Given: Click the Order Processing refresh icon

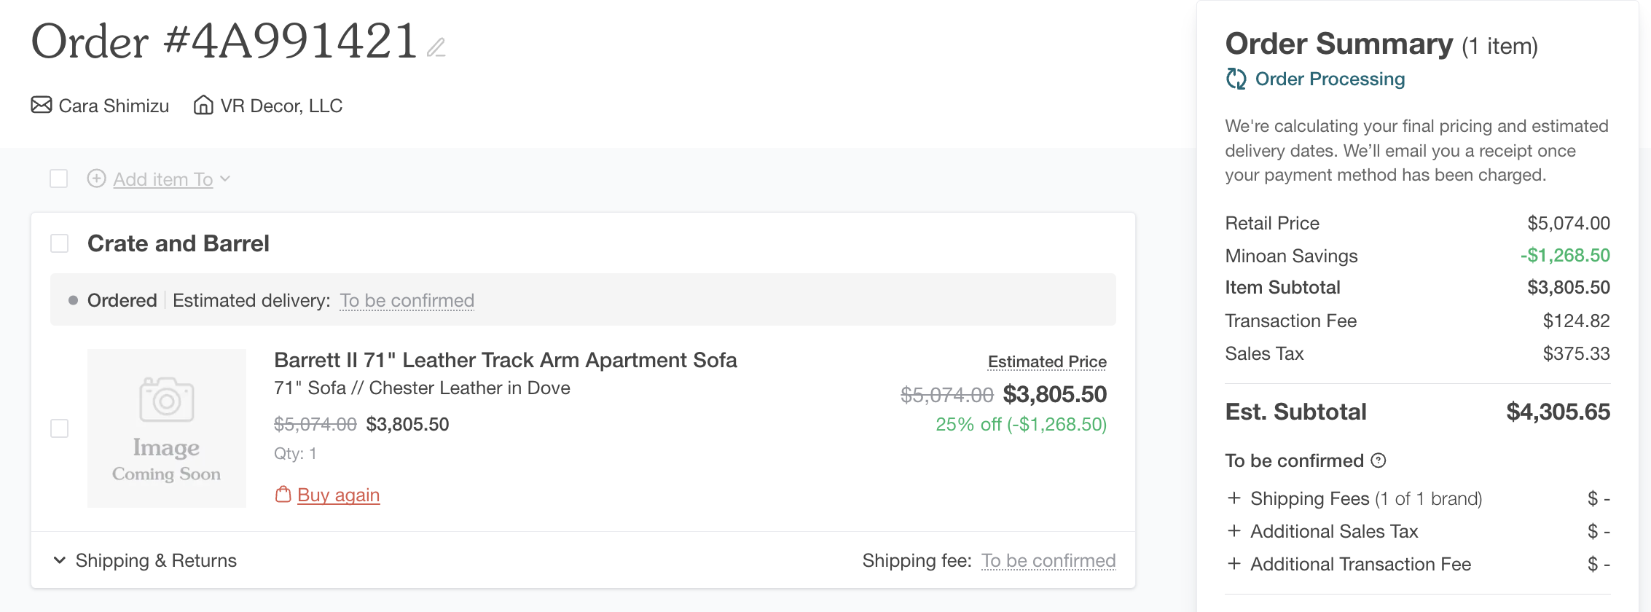Looking at the screenshot, I should (1236, 79).
